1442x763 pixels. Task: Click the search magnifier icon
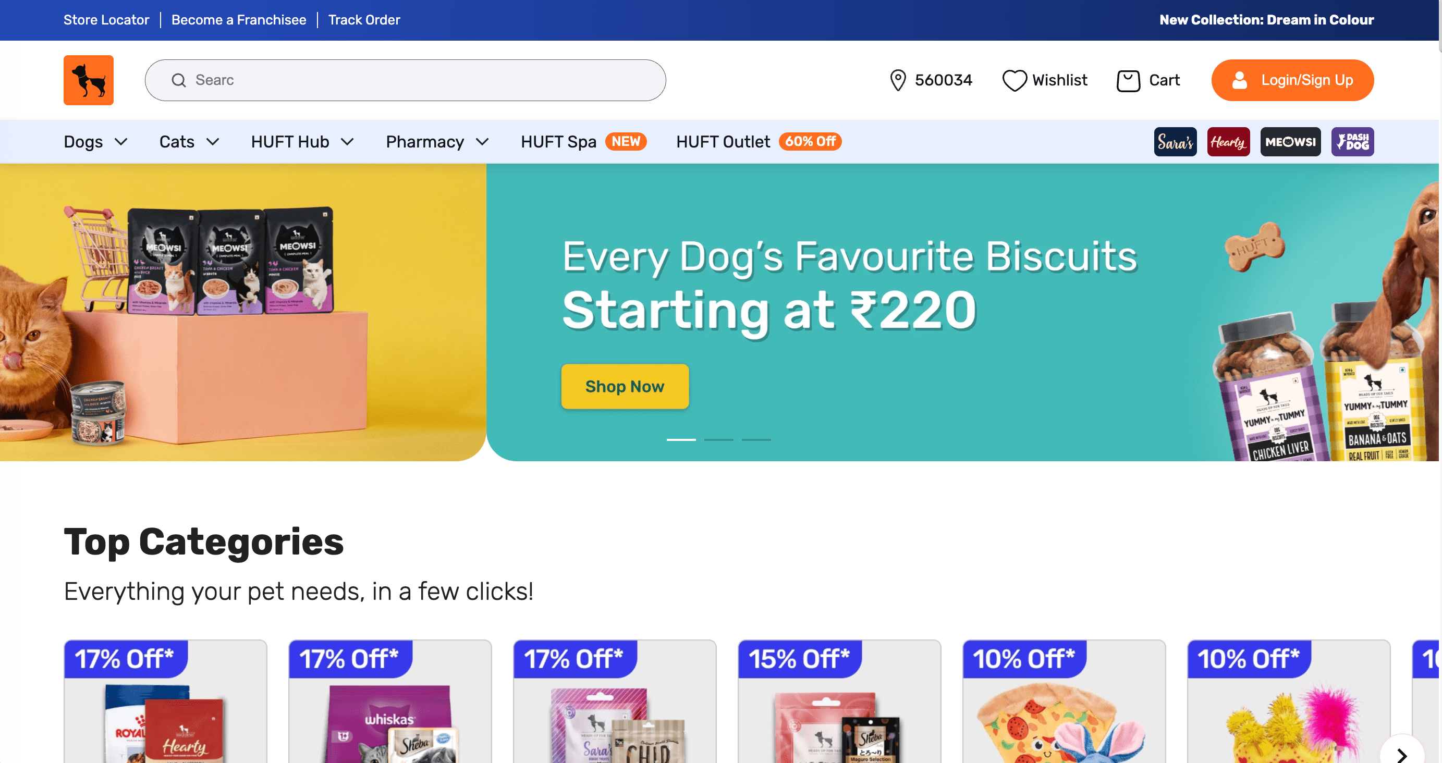click(x=179, y=80)
